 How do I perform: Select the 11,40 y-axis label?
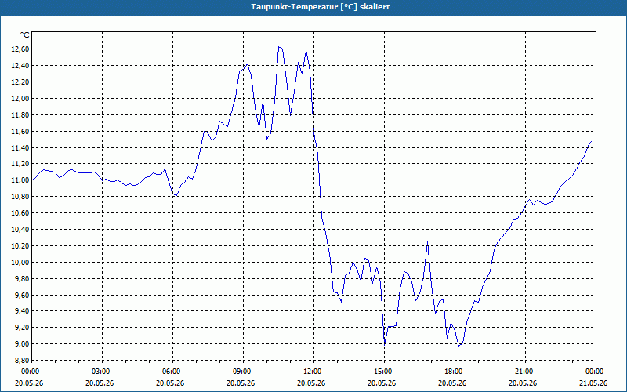[x=21, y=148]
